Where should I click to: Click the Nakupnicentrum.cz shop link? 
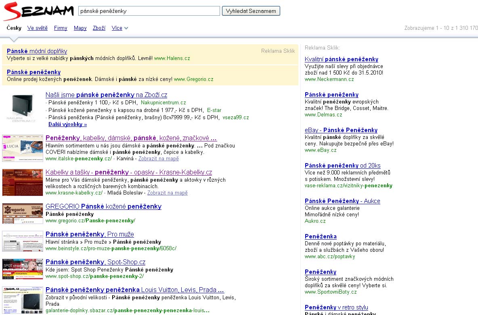coord(164,103)
